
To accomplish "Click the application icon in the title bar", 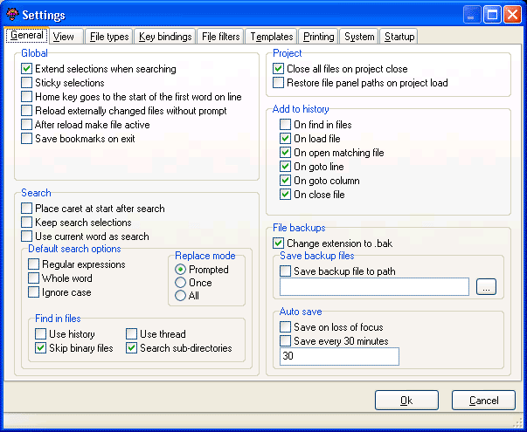I will click(11, 14).
